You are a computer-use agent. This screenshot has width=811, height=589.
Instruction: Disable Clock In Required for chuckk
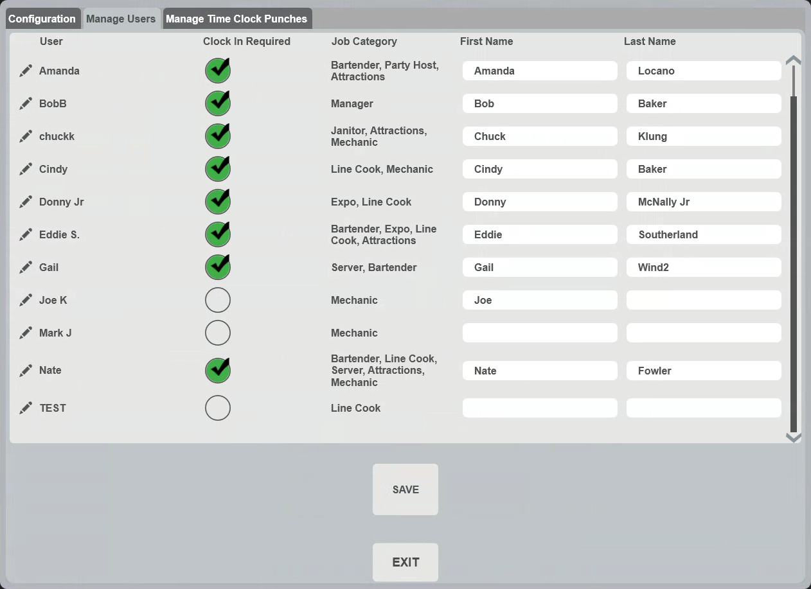pos(218,136)
